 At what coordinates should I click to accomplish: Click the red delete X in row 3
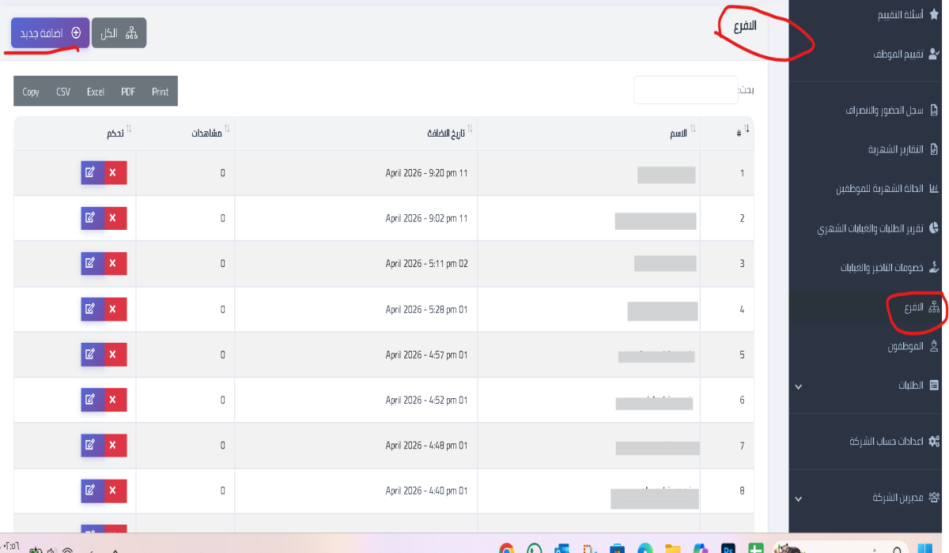[115, 264]
